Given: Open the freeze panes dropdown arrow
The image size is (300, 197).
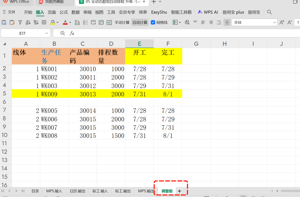Looking at the screenshot, I should point(180,22).
